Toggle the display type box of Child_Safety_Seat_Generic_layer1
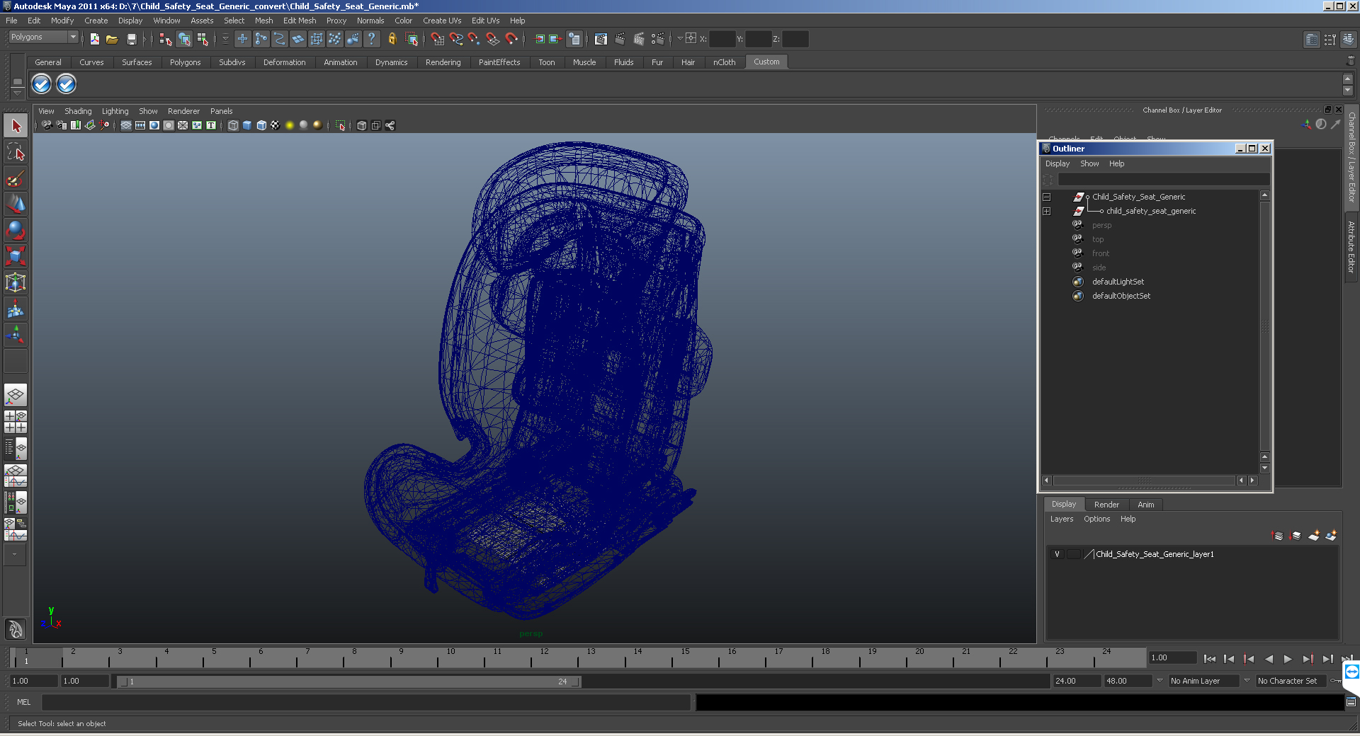The width and height of the screenshot is (1360, 736). coord(1074,554)
